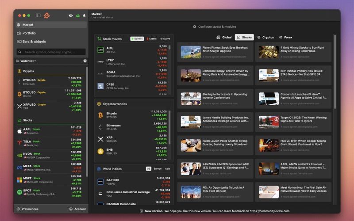Viewport: 354px width, 221px height.
Task: Switch news to Global tab
Action: click(x=224, y=38)
